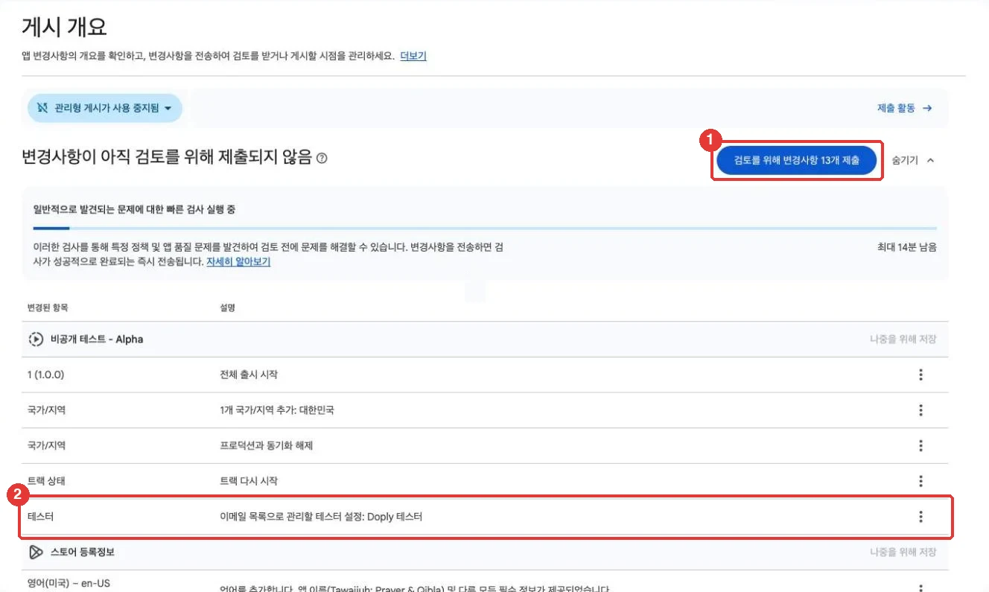989x592 pixels.
Task: Click the 스토어 등록정보 Play icon
Action: coord(35,553)
